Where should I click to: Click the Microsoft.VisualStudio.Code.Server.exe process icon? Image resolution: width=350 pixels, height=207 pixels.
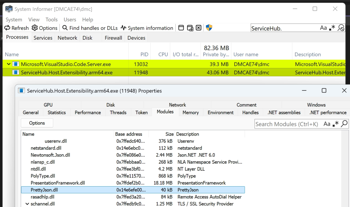[x=16, y=64]
